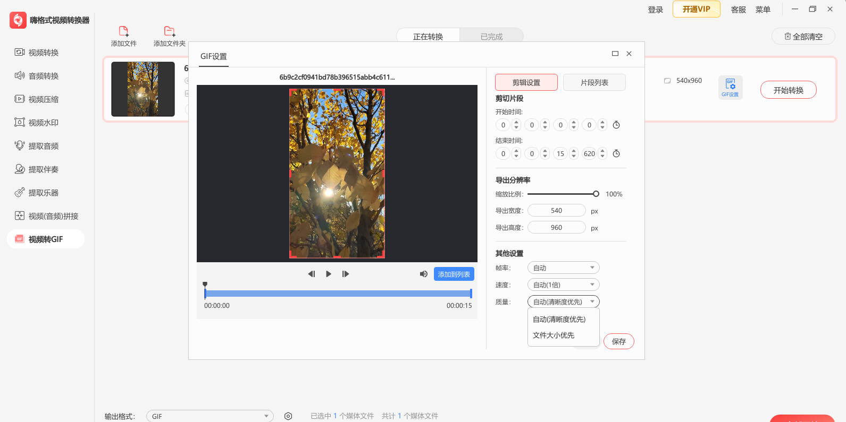
Task: Click the 保存 button
Action: (x=618, y=341)
